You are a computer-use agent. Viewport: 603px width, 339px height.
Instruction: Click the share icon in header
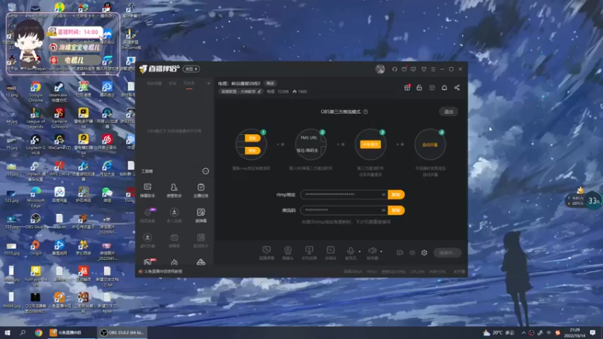tap(457, 87)
